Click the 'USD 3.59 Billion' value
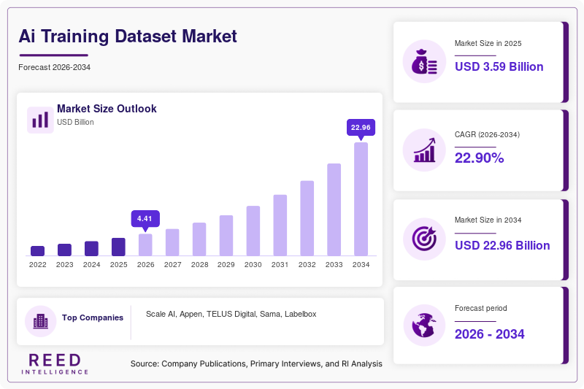 tap(499, 66)
